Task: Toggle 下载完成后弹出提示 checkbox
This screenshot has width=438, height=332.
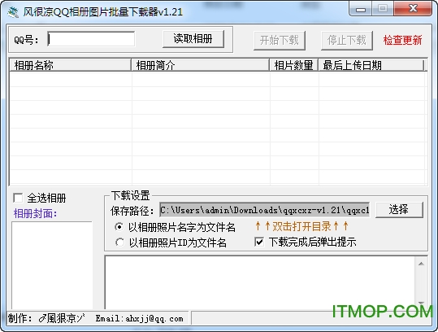Action: (x=259, y=242)
